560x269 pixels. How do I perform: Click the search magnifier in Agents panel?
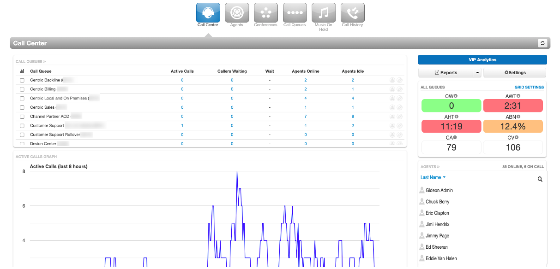pos(540,179)
